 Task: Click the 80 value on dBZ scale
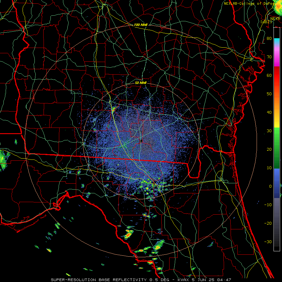click(269, 39)
